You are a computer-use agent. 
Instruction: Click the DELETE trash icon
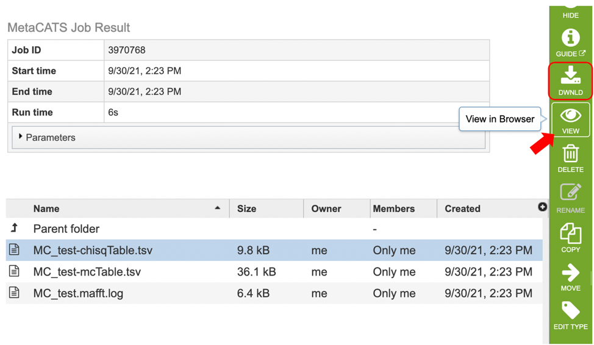click(570, 158)
